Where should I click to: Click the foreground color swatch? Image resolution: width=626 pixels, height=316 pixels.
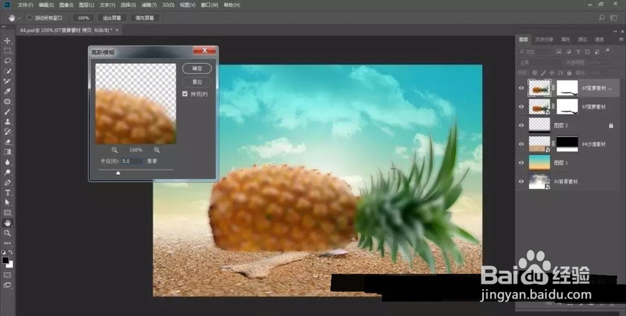pyautogui.click(x=6, y=260)
